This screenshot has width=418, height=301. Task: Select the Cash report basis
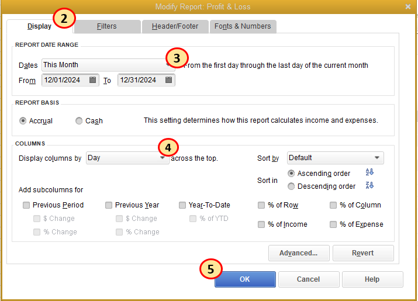click(79, 121)
